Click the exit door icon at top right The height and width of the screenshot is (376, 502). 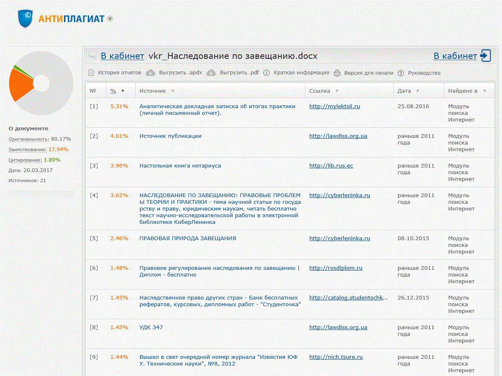coord(486,56)
